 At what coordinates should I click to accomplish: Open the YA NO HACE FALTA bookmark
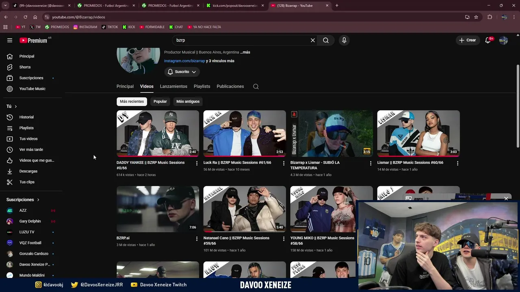(x=204, y=27)
